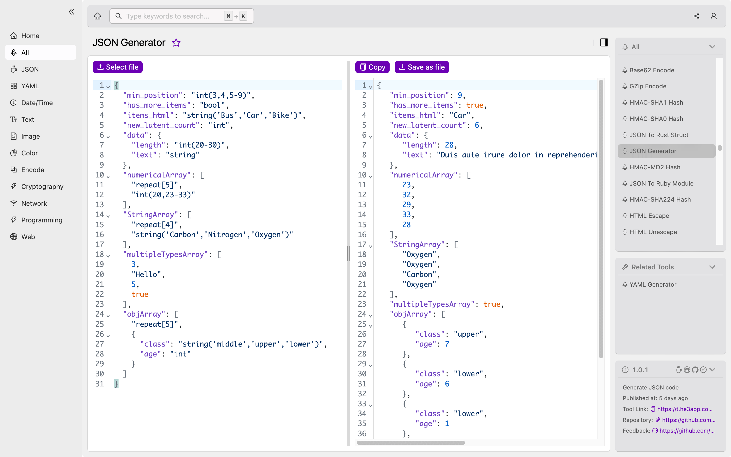Click the output editor vertical scrollbar
731x457 pixels.
(601, 219)
